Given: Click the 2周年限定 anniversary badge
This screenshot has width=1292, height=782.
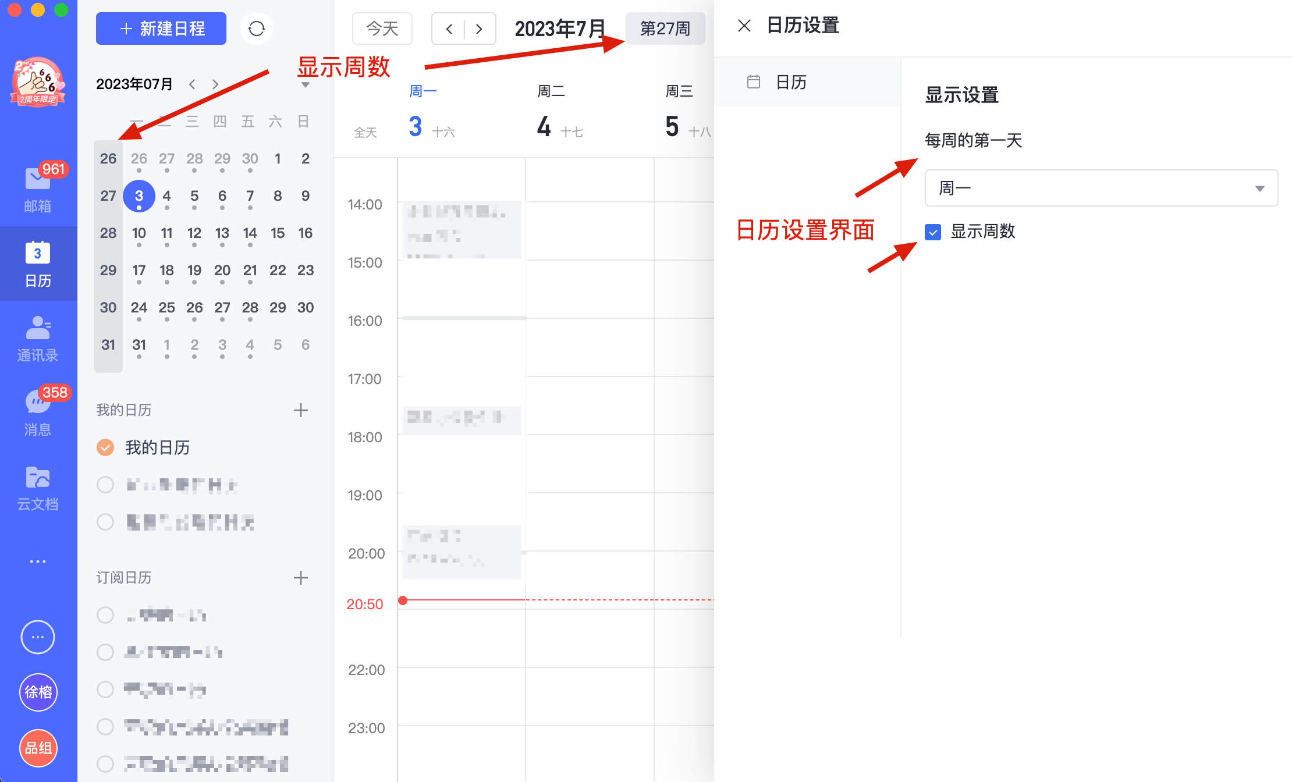Looking at the screenshot, I should coord(38,82).
